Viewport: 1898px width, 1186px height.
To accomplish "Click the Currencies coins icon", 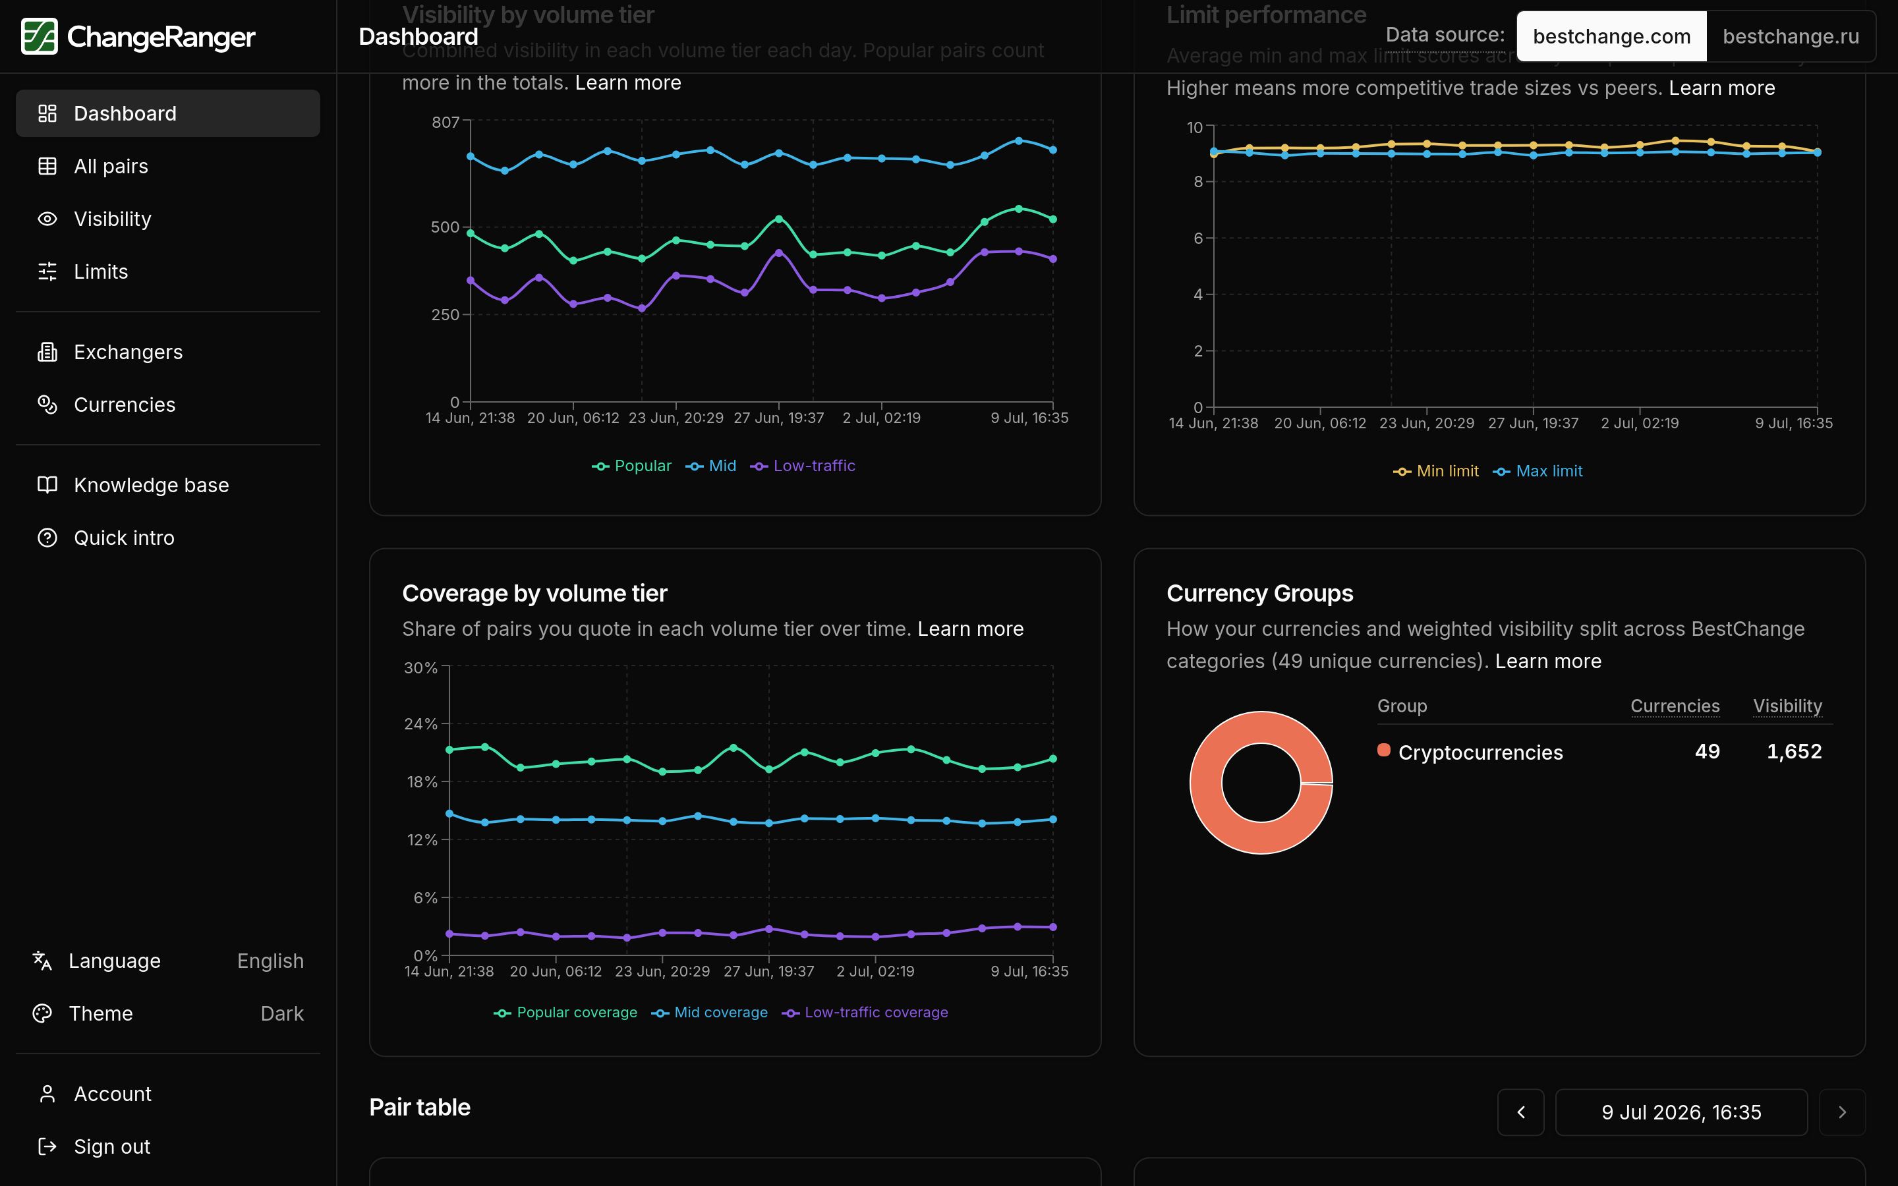I will [x=47, y=404].
